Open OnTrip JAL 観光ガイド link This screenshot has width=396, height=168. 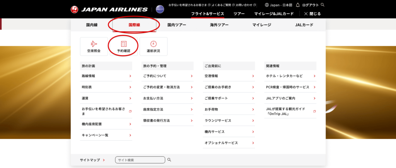pyautogui.click(x=290, y=111)
